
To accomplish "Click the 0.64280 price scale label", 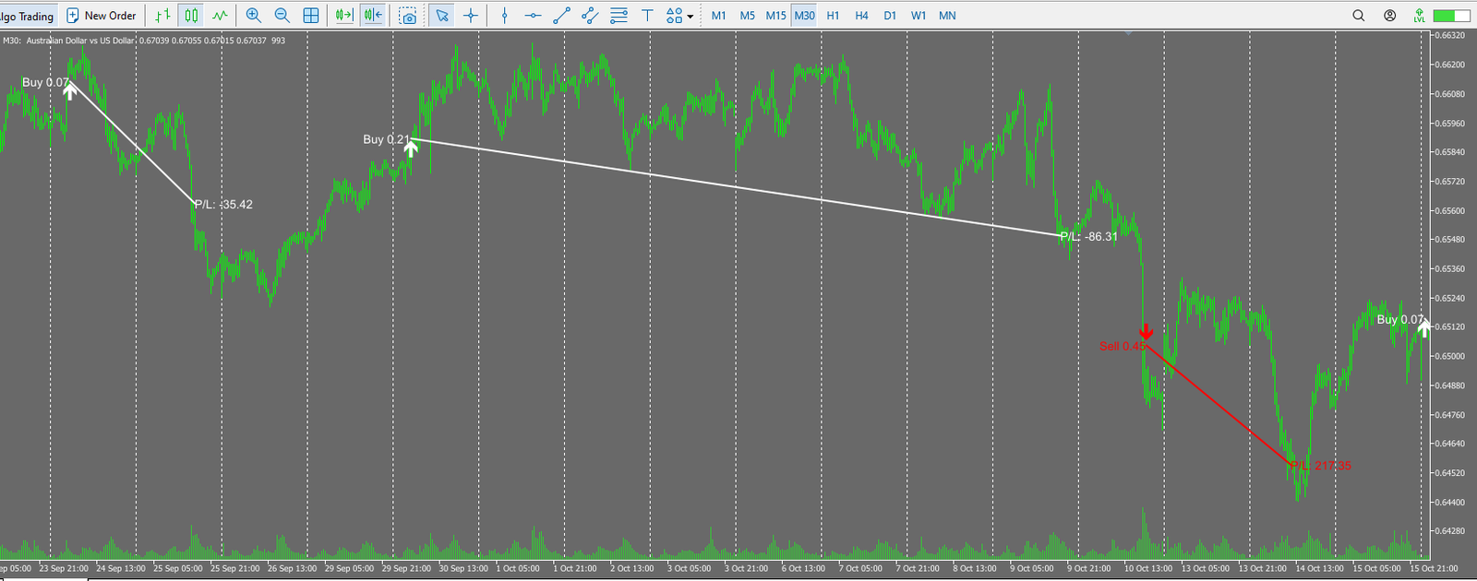I will [x=1452, y=531].
